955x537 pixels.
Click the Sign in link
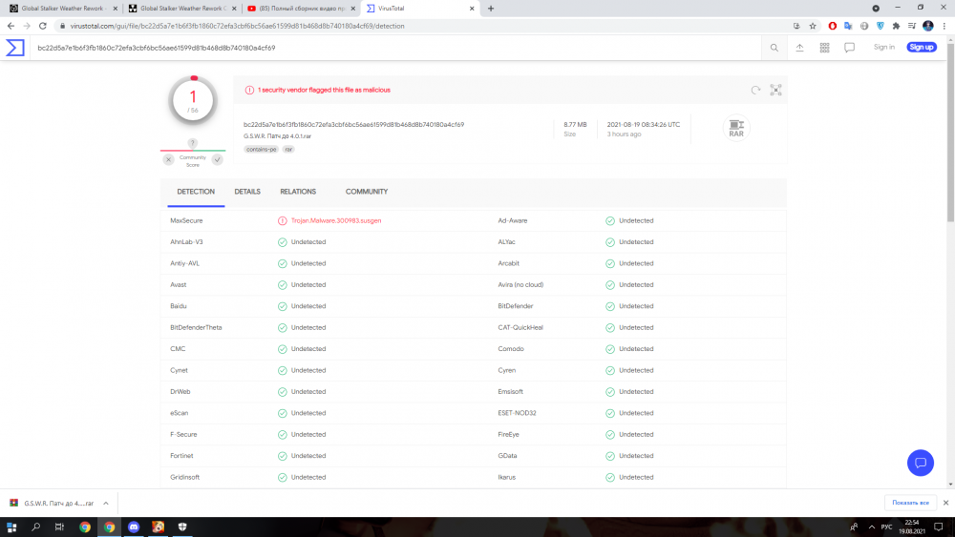tap(884, 47)
